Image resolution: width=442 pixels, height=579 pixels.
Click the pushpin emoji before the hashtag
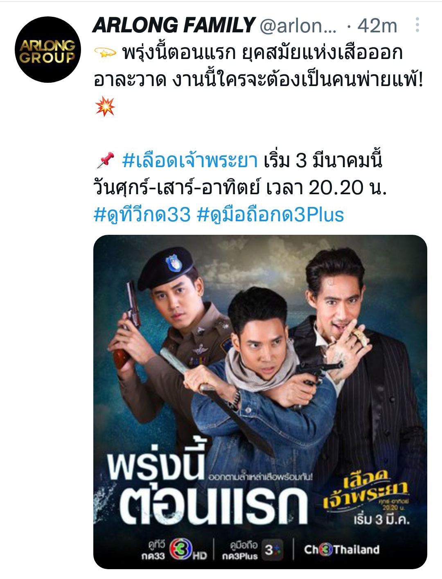(105, 160)
